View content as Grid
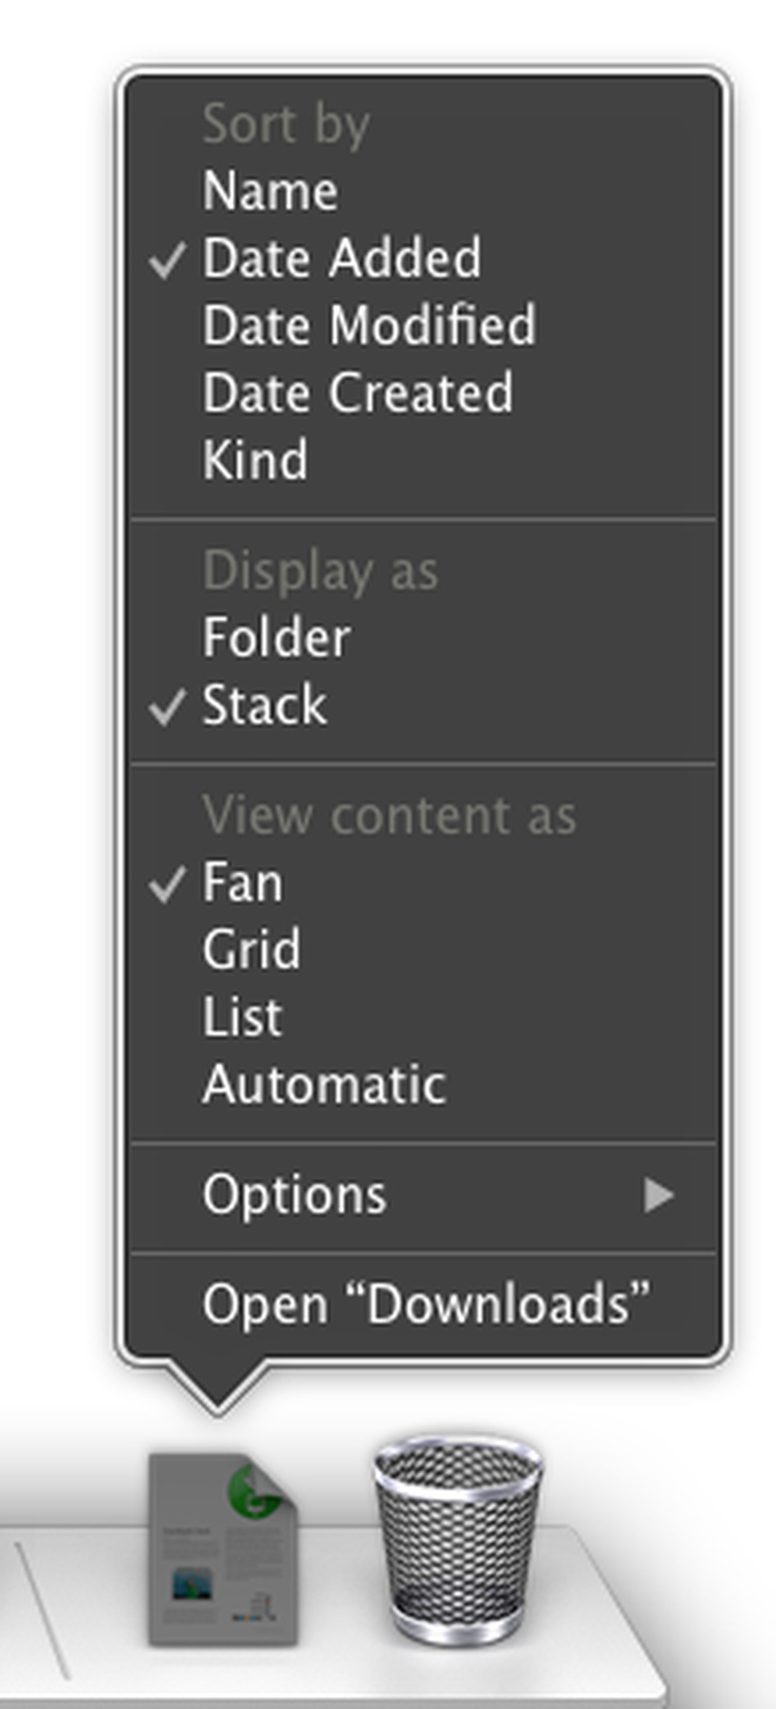The width and height of the screenshot is (776, 1709). 252,950
